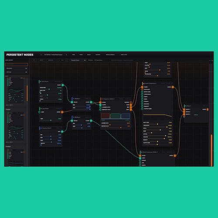
Task: Click the zoom out minus button
Action: tap(58, 60)
